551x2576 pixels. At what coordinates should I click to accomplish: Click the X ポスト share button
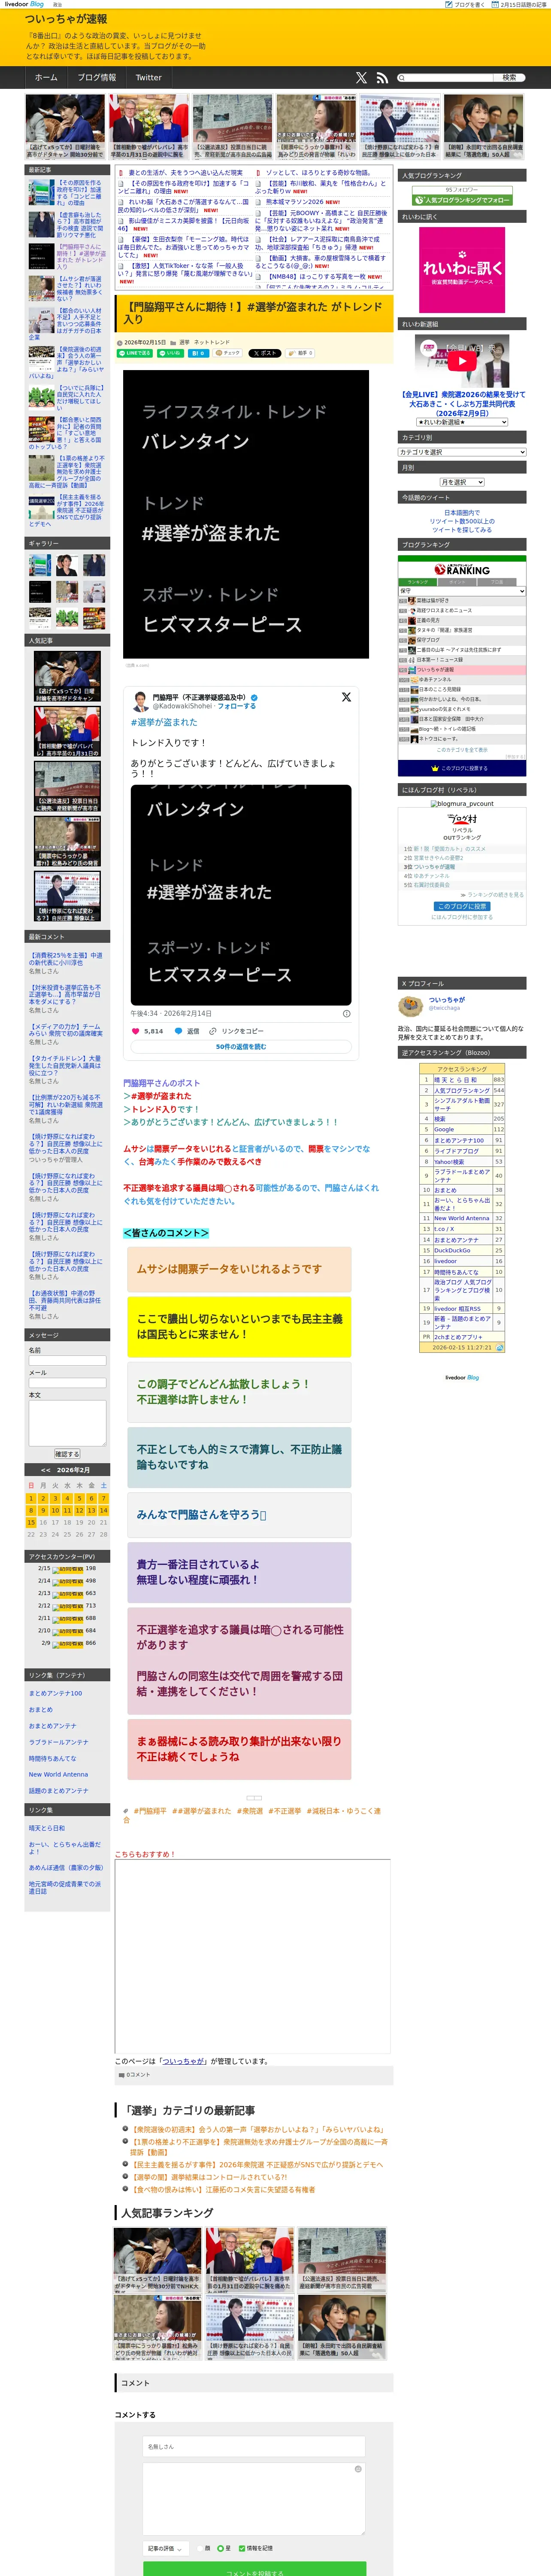click(x=265, y=353)
